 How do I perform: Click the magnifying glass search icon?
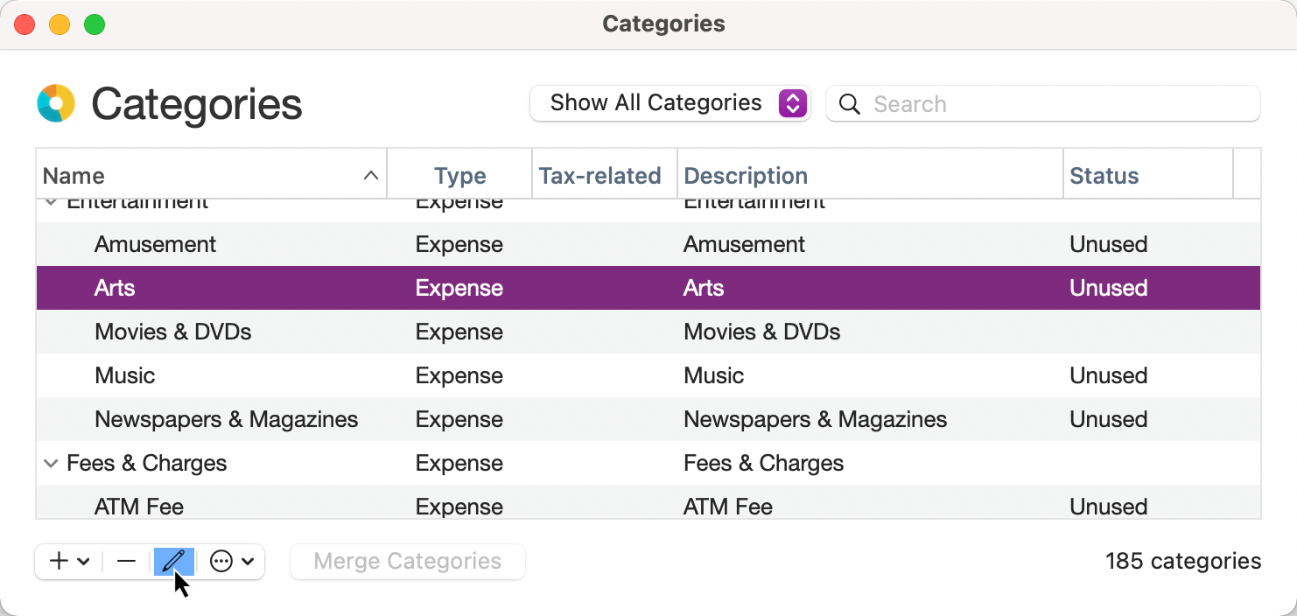(849, 104)
